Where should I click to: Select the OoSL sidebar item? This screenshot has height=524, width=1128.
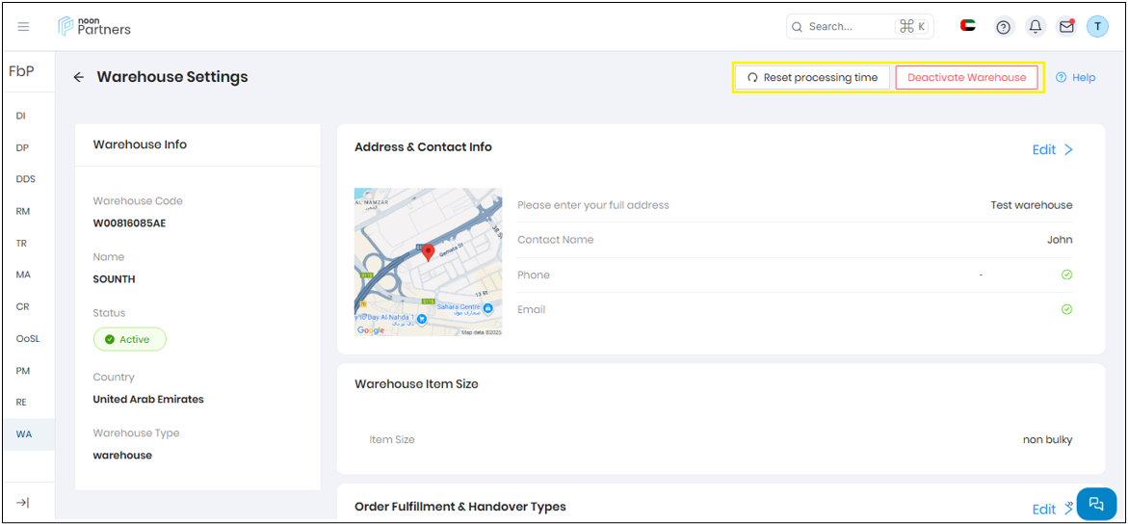coord(28,339)
